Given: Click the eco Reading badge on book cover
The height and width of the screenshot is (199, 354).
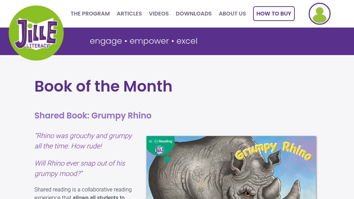Looking at the screenshot, I should click(160, 145).
